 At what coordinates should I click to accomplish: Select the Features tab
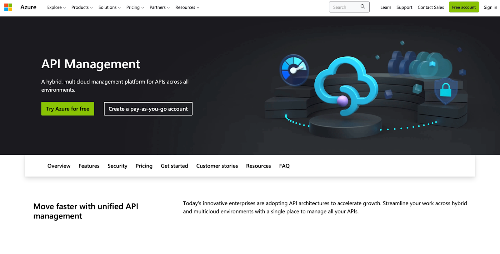(x=89, y=166)
